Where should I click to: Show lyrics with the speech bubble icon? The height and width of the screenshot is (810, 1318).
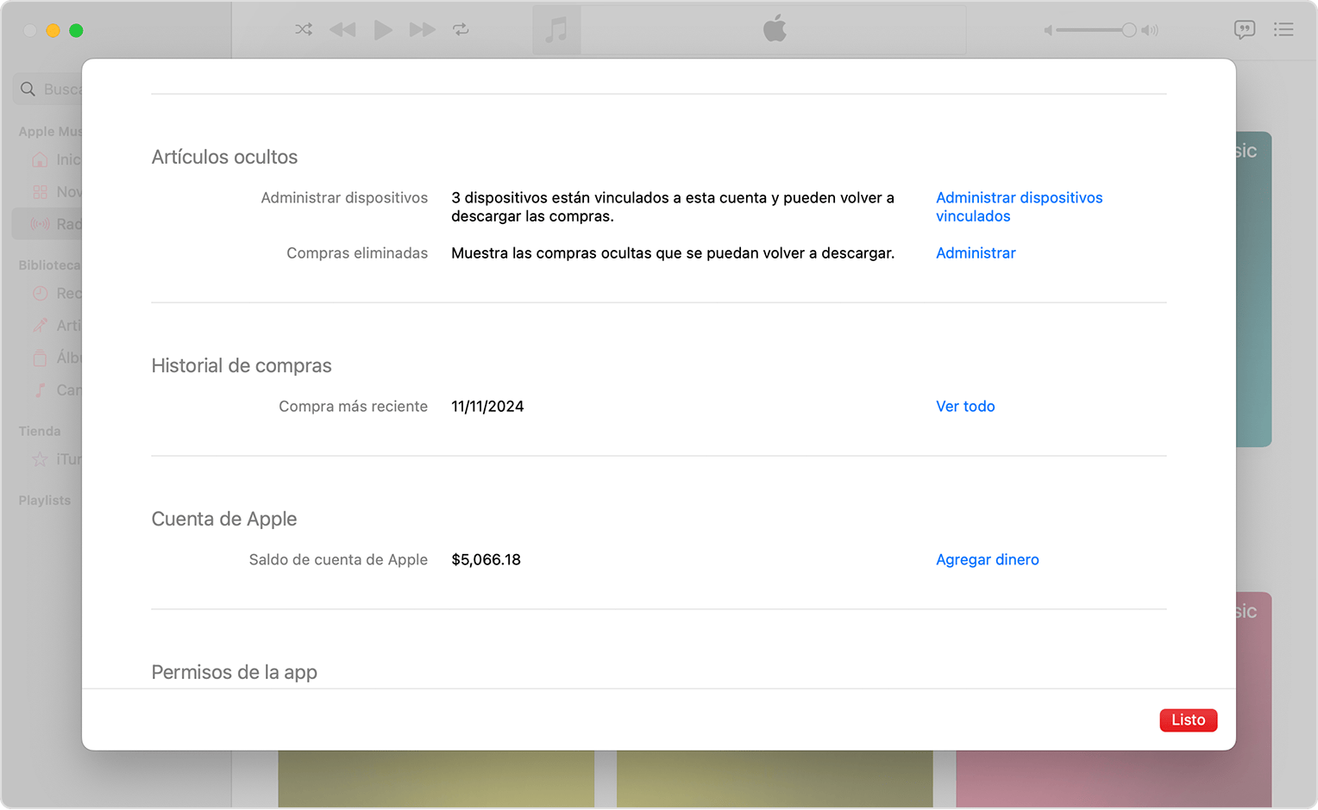pyautogui.click(x=1245, y=29)
